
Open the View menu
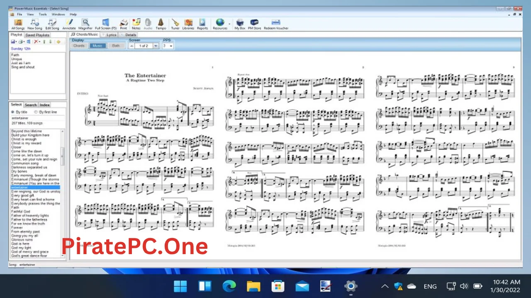coord(30,14)
